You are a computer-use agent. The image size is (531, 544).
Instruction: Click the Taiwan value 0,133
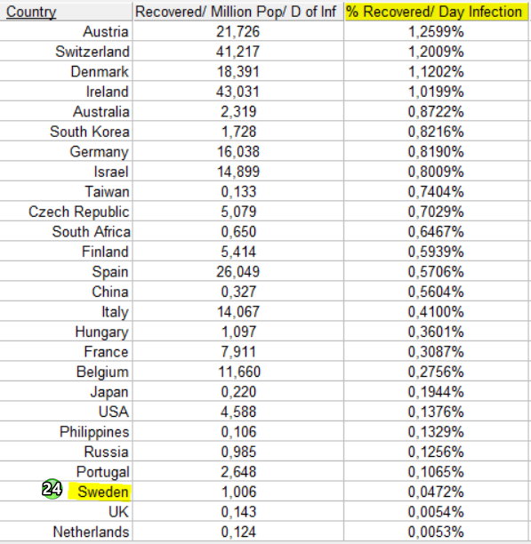coord(238,192)
